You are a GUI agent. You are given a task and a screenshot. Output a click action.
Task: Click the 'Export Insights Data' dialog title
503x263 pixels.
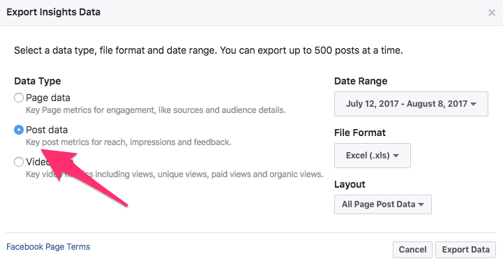53,12
